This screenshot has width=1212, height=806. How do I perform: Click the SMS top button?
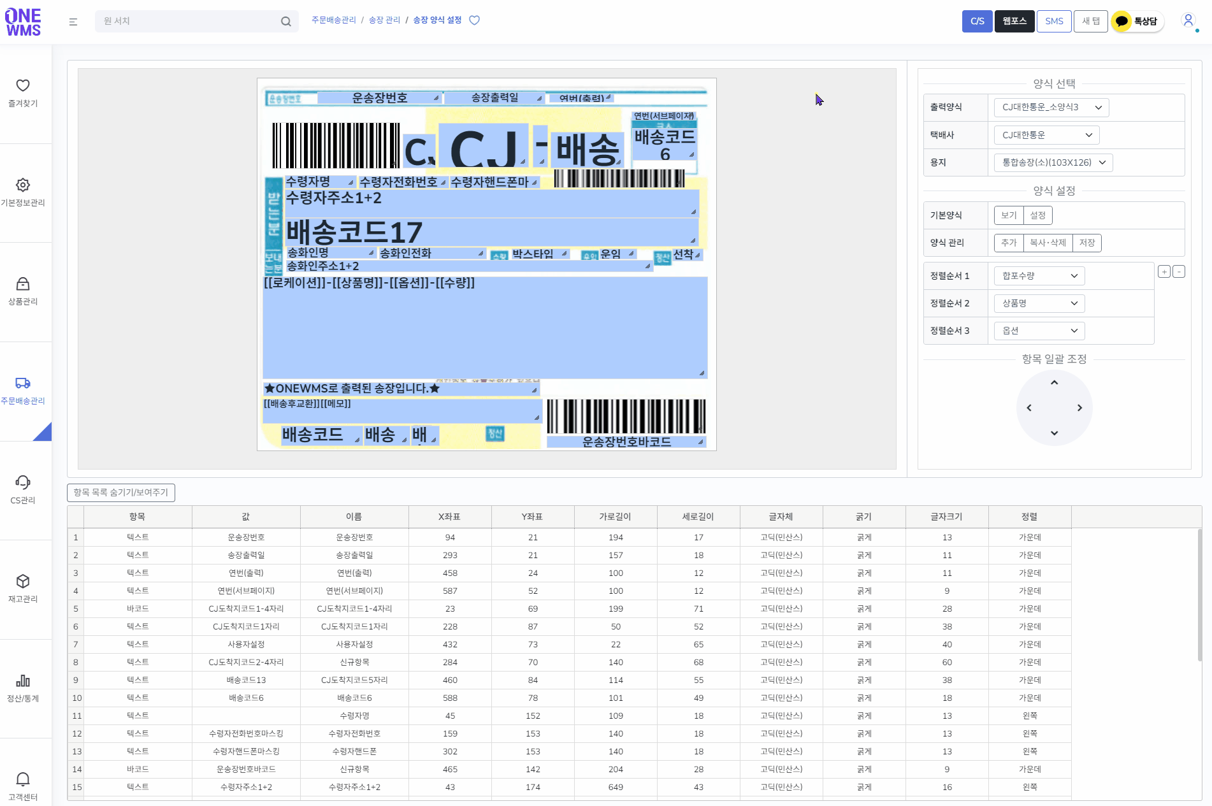1054,21
